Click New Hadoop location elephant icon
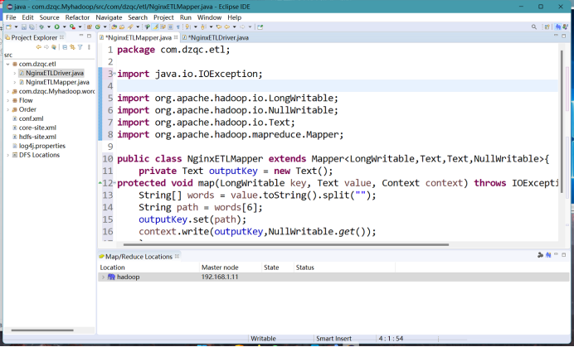The width and height of the screenshot is (574, 347). point(548,255)
